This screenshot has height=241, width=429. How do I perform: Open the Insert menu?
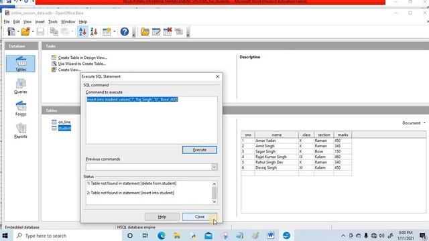40,21
